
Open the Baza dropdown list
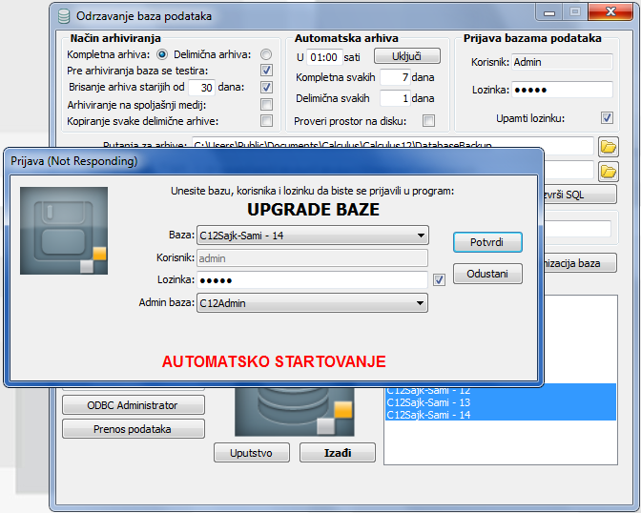[x=421, y=236]
